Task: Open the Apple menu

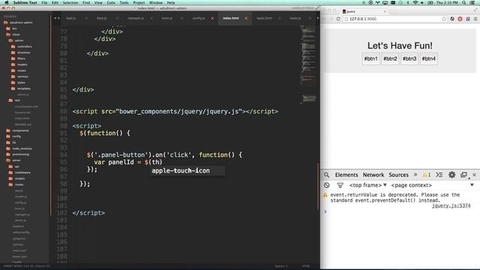Action: point(7,2)
